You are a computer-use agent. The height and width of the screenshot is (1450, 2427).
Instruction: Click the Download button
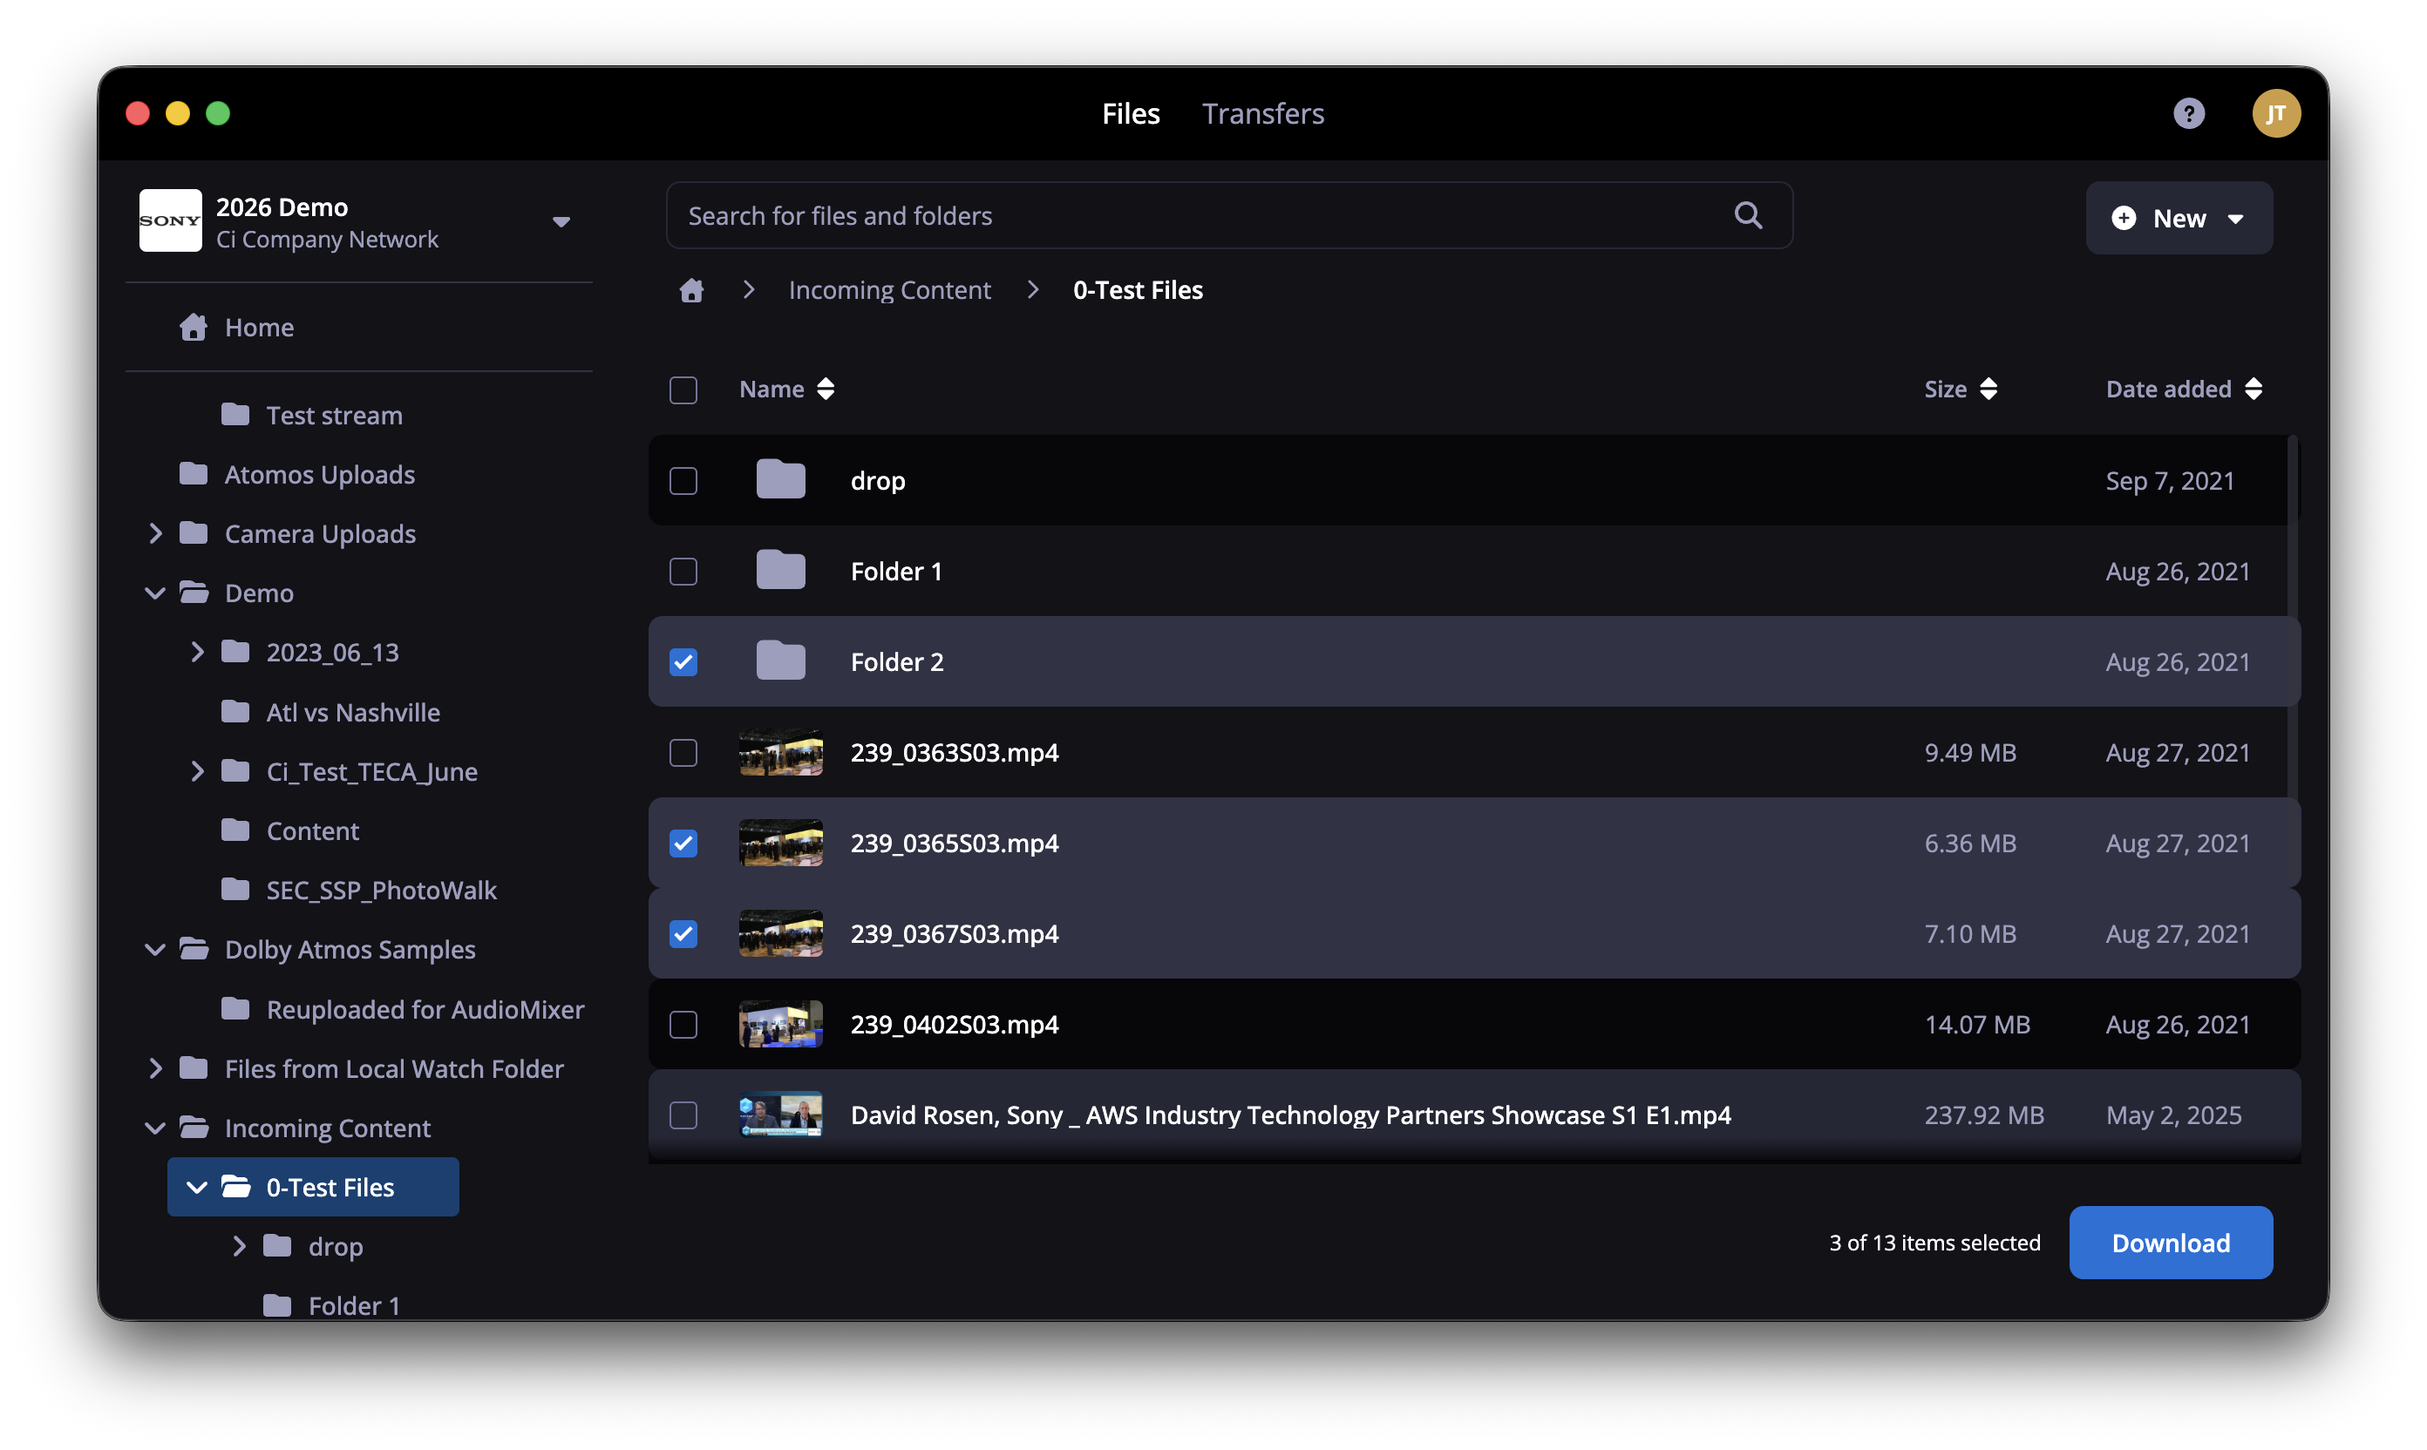coord(2170,1242)
